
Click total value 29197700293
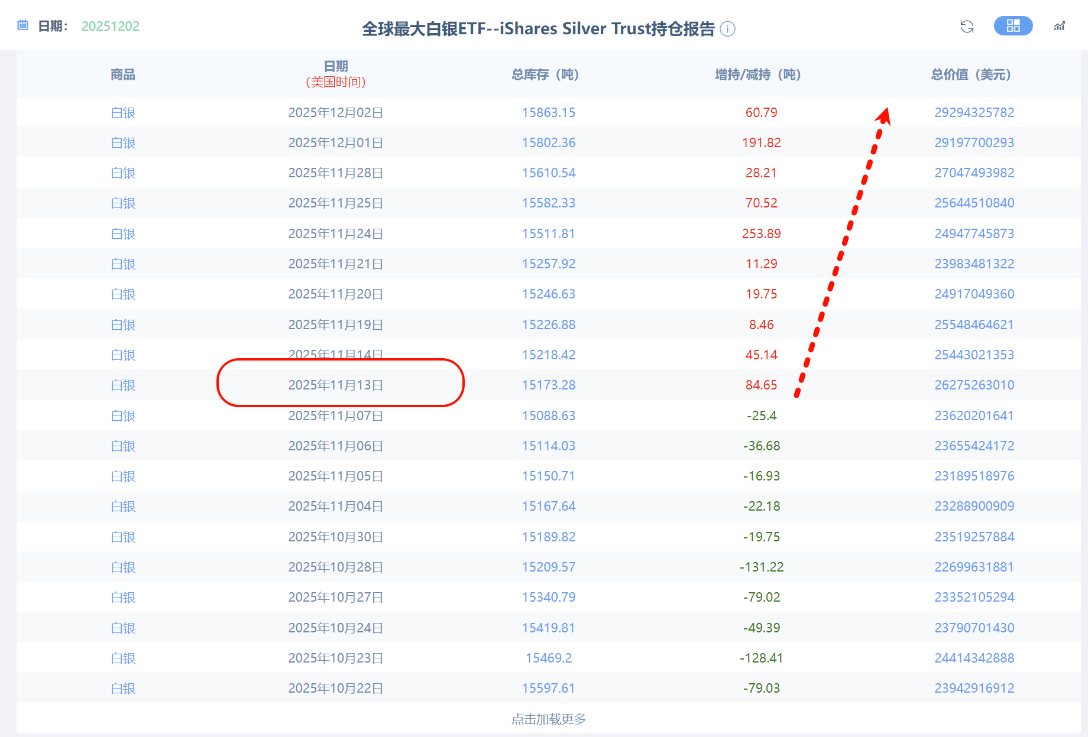(x=974, y=142)
